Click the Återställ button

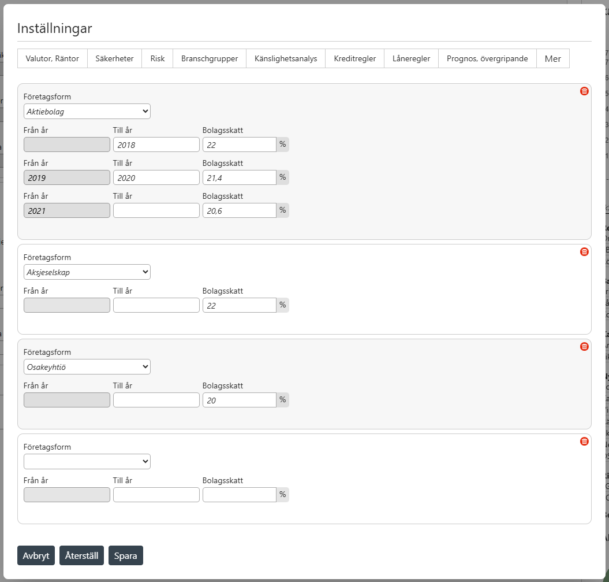tap(81, 555)
